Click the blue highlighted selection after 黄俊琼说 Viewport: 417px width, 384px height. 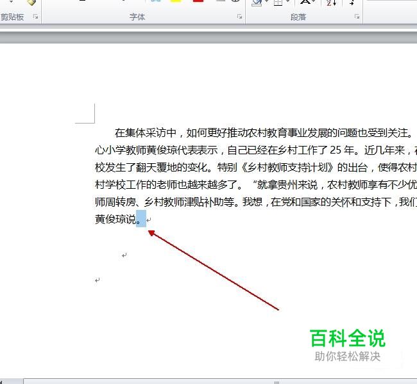pos(141,219)
